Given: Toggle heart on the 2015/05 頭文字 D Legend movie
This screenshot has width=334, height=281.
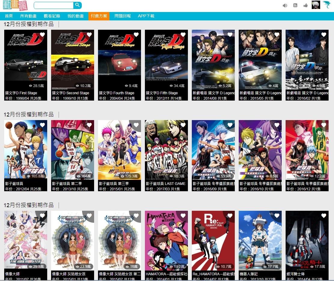Looking at the screenshot, I should click(x=277, y=35).
